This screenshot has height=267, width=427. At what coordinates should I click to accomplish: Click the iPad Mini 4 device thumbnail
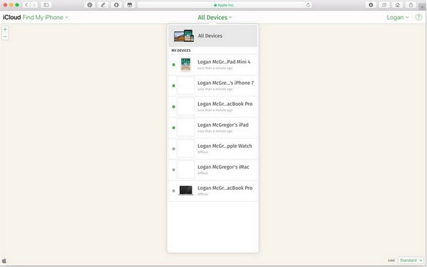[x=186, y=65]
